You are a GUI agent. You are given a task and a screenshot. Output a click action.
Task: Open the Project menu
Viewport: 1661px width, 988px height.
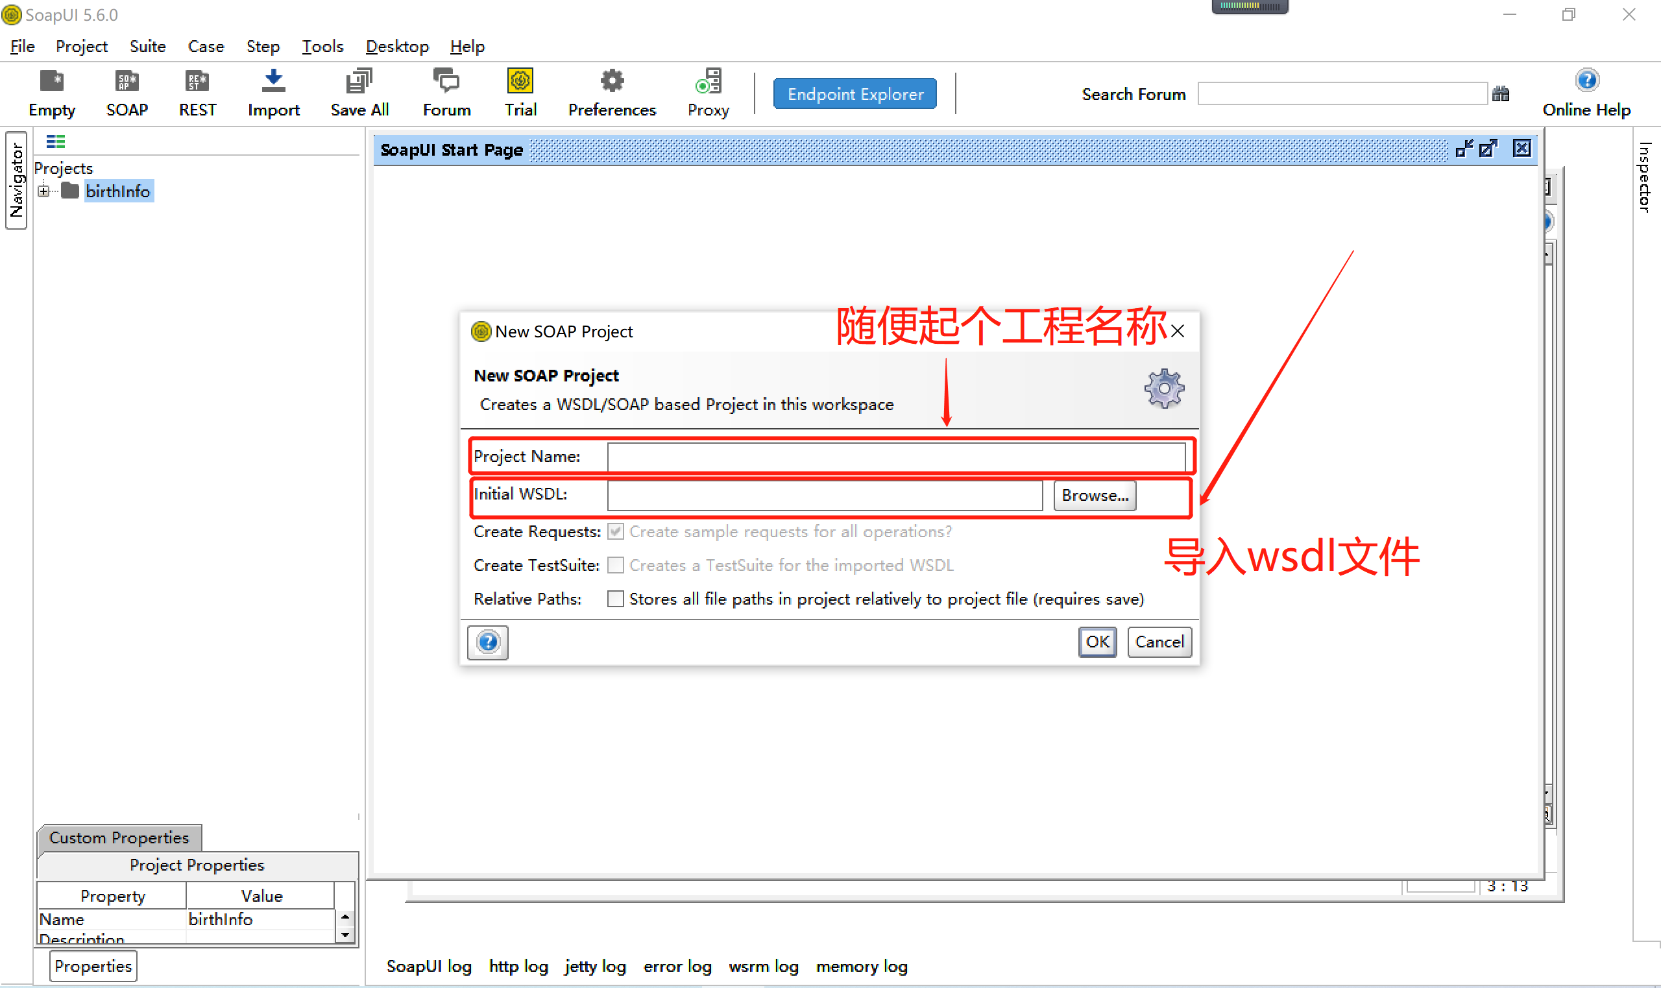81,46
